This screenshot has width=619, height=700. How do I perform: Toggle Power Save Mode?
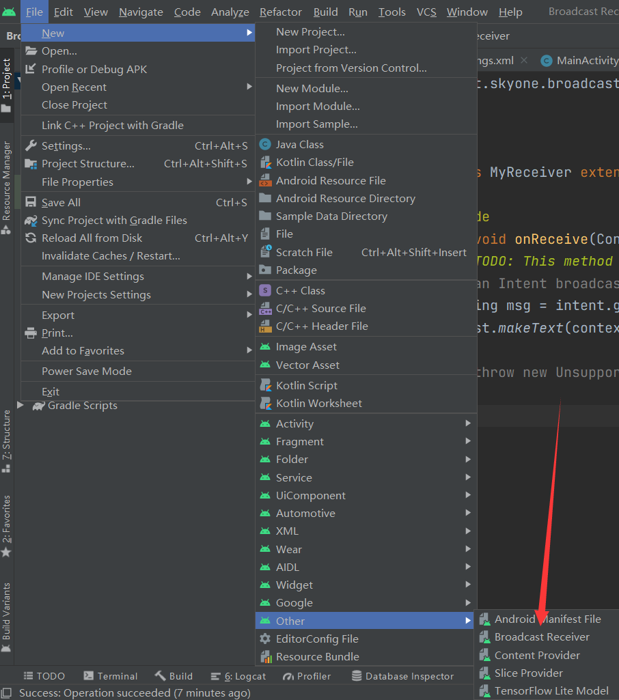86,372
